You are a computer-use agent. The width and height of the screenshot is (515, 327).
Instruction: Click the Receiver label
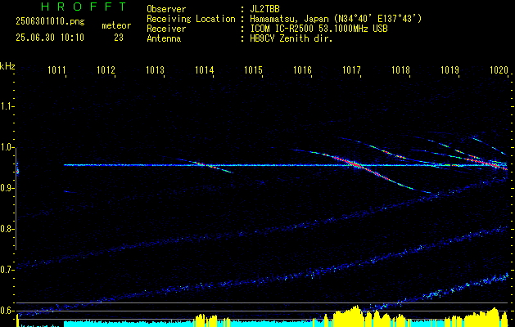click(166, 29)
